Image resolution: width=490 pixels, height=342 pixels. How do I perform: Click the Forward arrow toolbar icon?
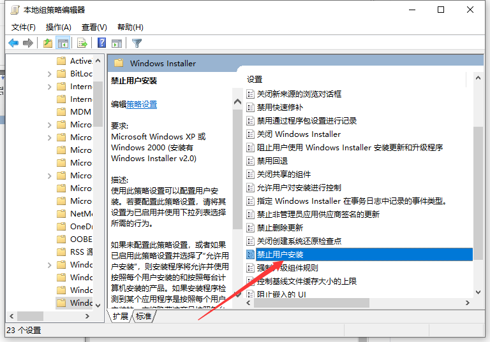click(27, 43)
